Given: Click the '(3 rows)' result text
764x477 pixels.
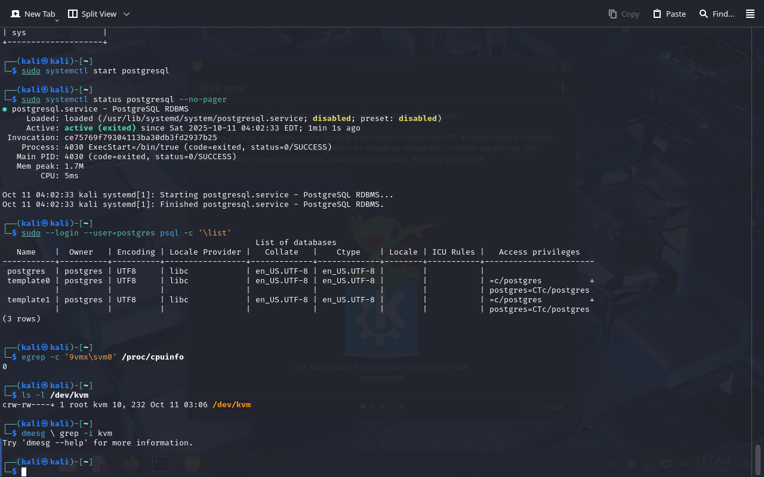Looking at the screenshot, I should point(21,319).
